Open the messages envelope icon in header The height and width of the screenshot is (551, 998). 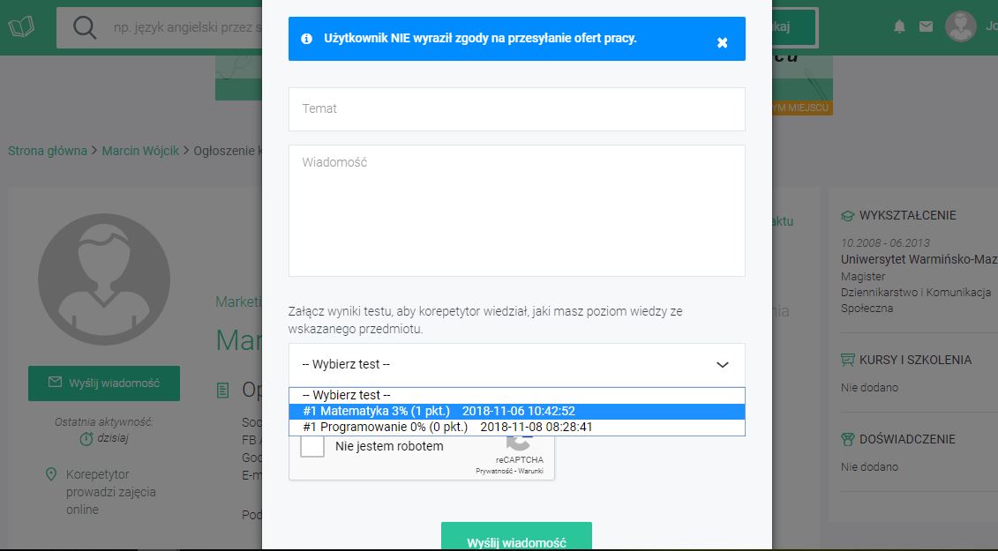926,26
